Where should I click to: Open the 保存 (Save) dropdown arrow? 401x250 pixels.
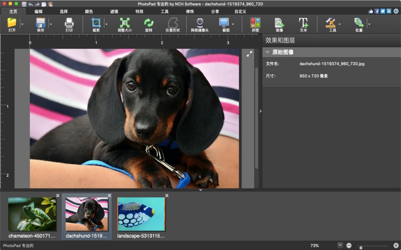point(51,23)
